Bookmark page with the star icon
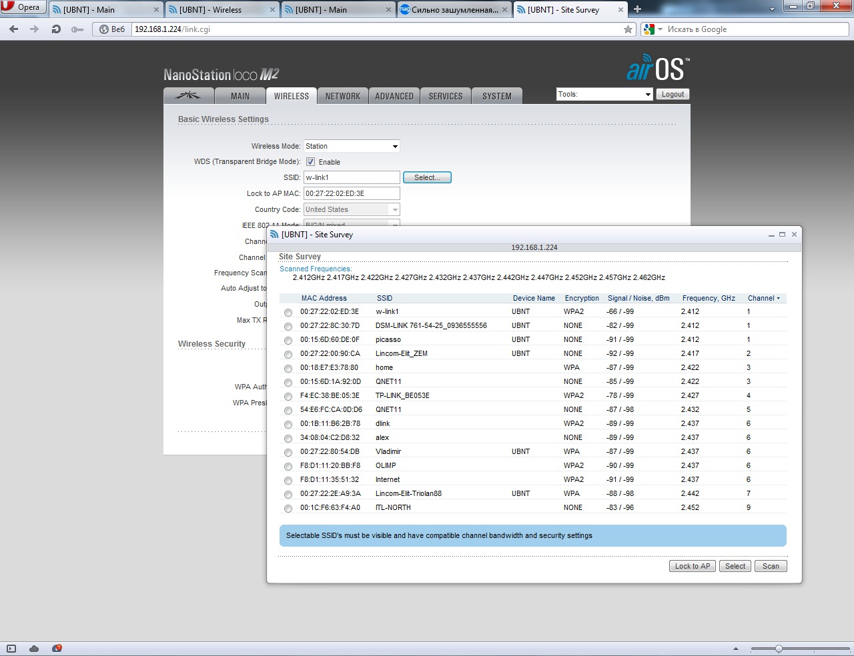Screen dimensions: 854x656 628,29
